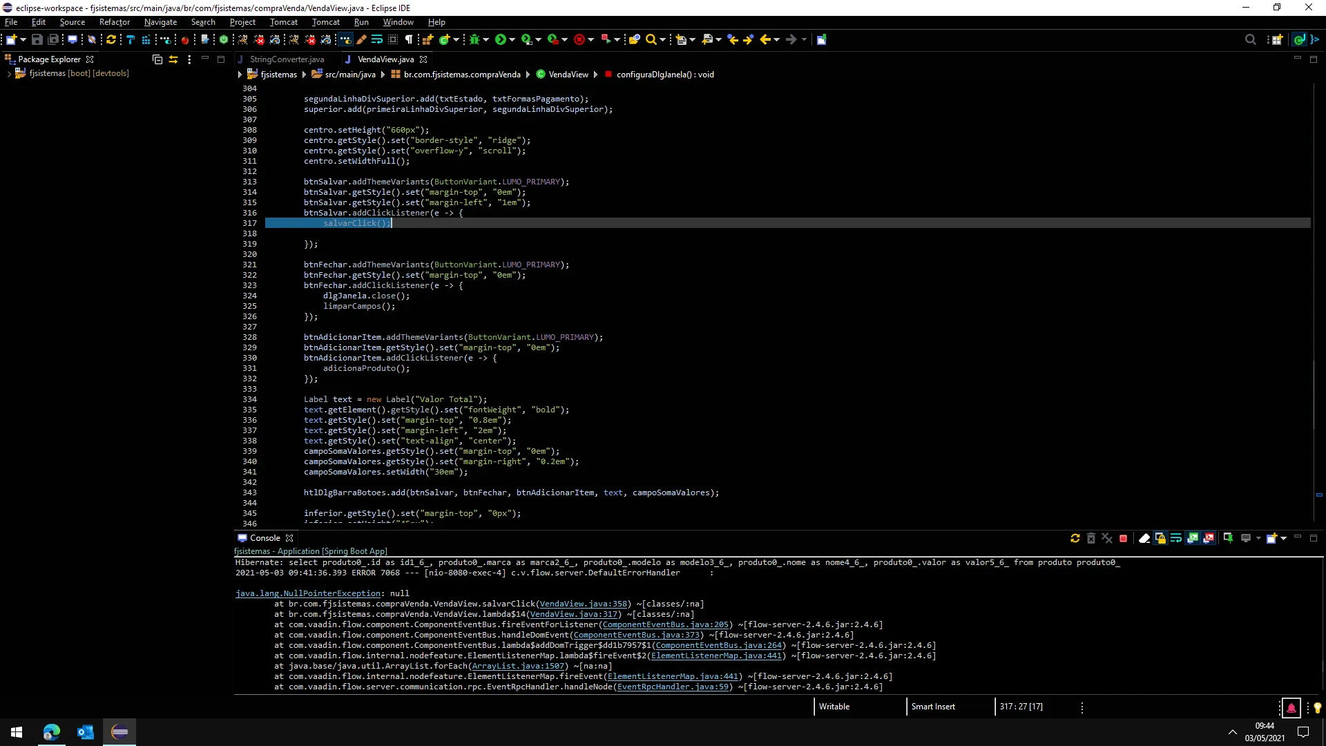Follow the ComponentEventBus.java:205 link
The height and width of the screenshot is (746, 1326).
coord(665,624)
